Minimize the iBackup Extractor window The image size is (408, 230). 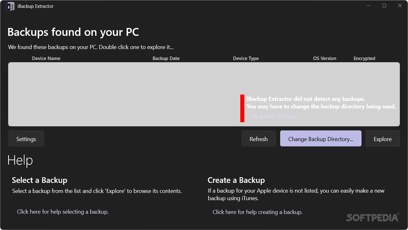[x=368, y=6]
